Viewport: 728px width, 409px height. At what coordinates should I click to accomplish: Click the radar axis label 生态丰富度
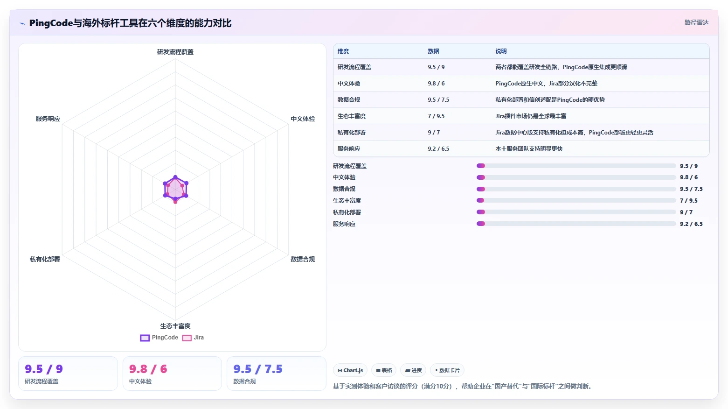point(175,326)
